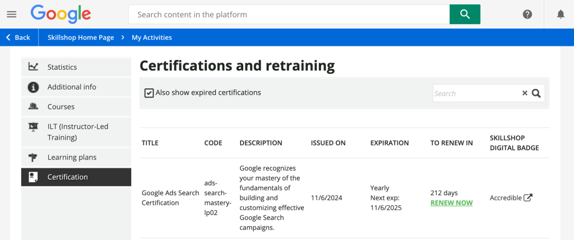Go Back using the Back button

[18, 37]
